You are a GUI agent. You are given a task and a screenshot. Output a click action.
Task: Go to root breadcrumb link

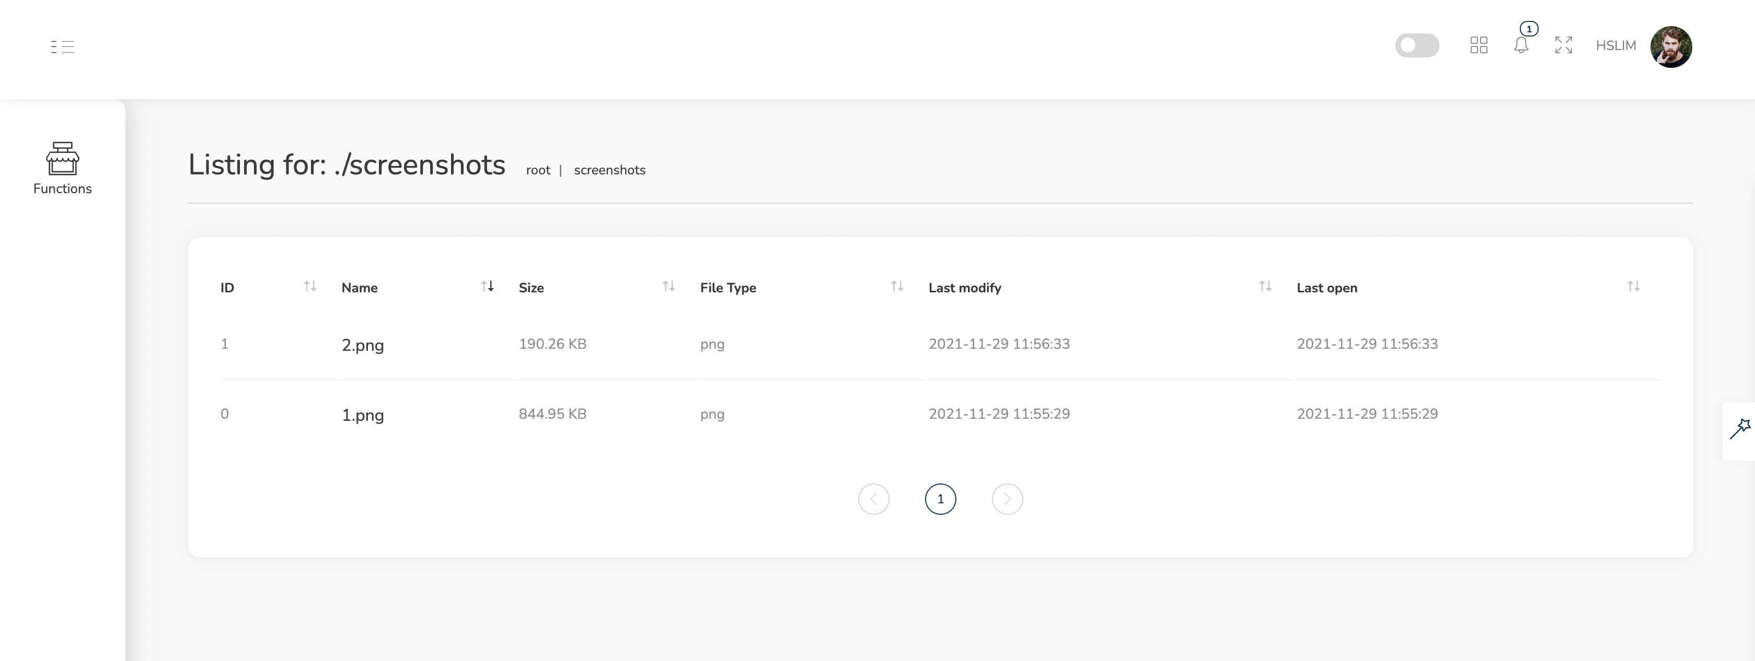click(538, 170)
